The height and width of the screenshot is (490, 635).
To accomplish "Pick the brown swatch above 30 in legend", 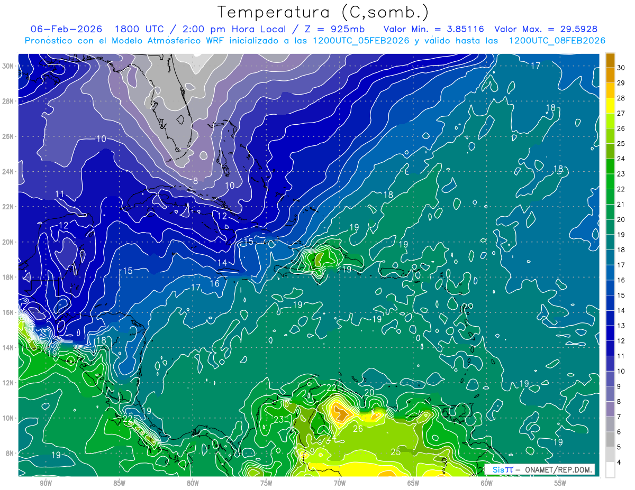I will pyautogui.click(x=610, y=60).
